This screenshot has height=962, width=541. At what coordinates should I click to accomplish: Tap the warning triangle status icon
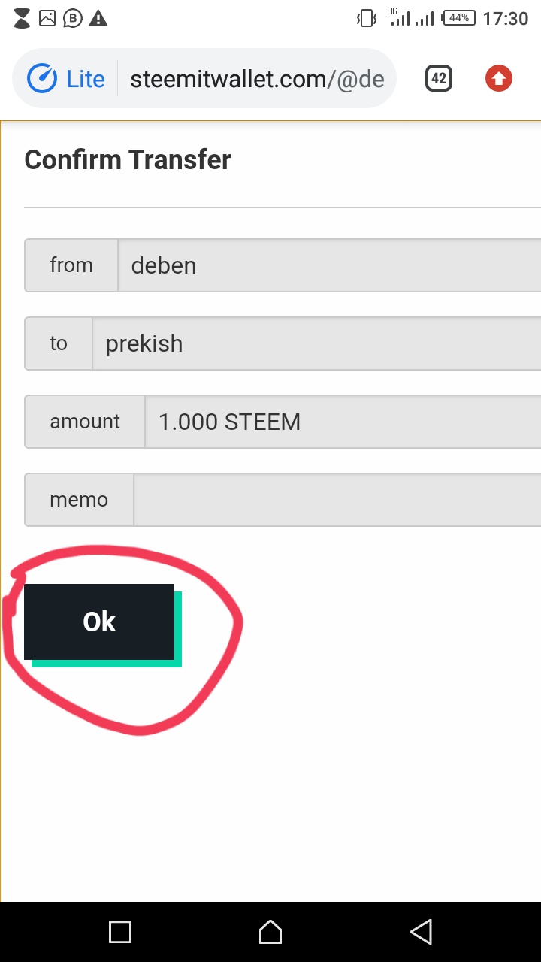(98, 19)
